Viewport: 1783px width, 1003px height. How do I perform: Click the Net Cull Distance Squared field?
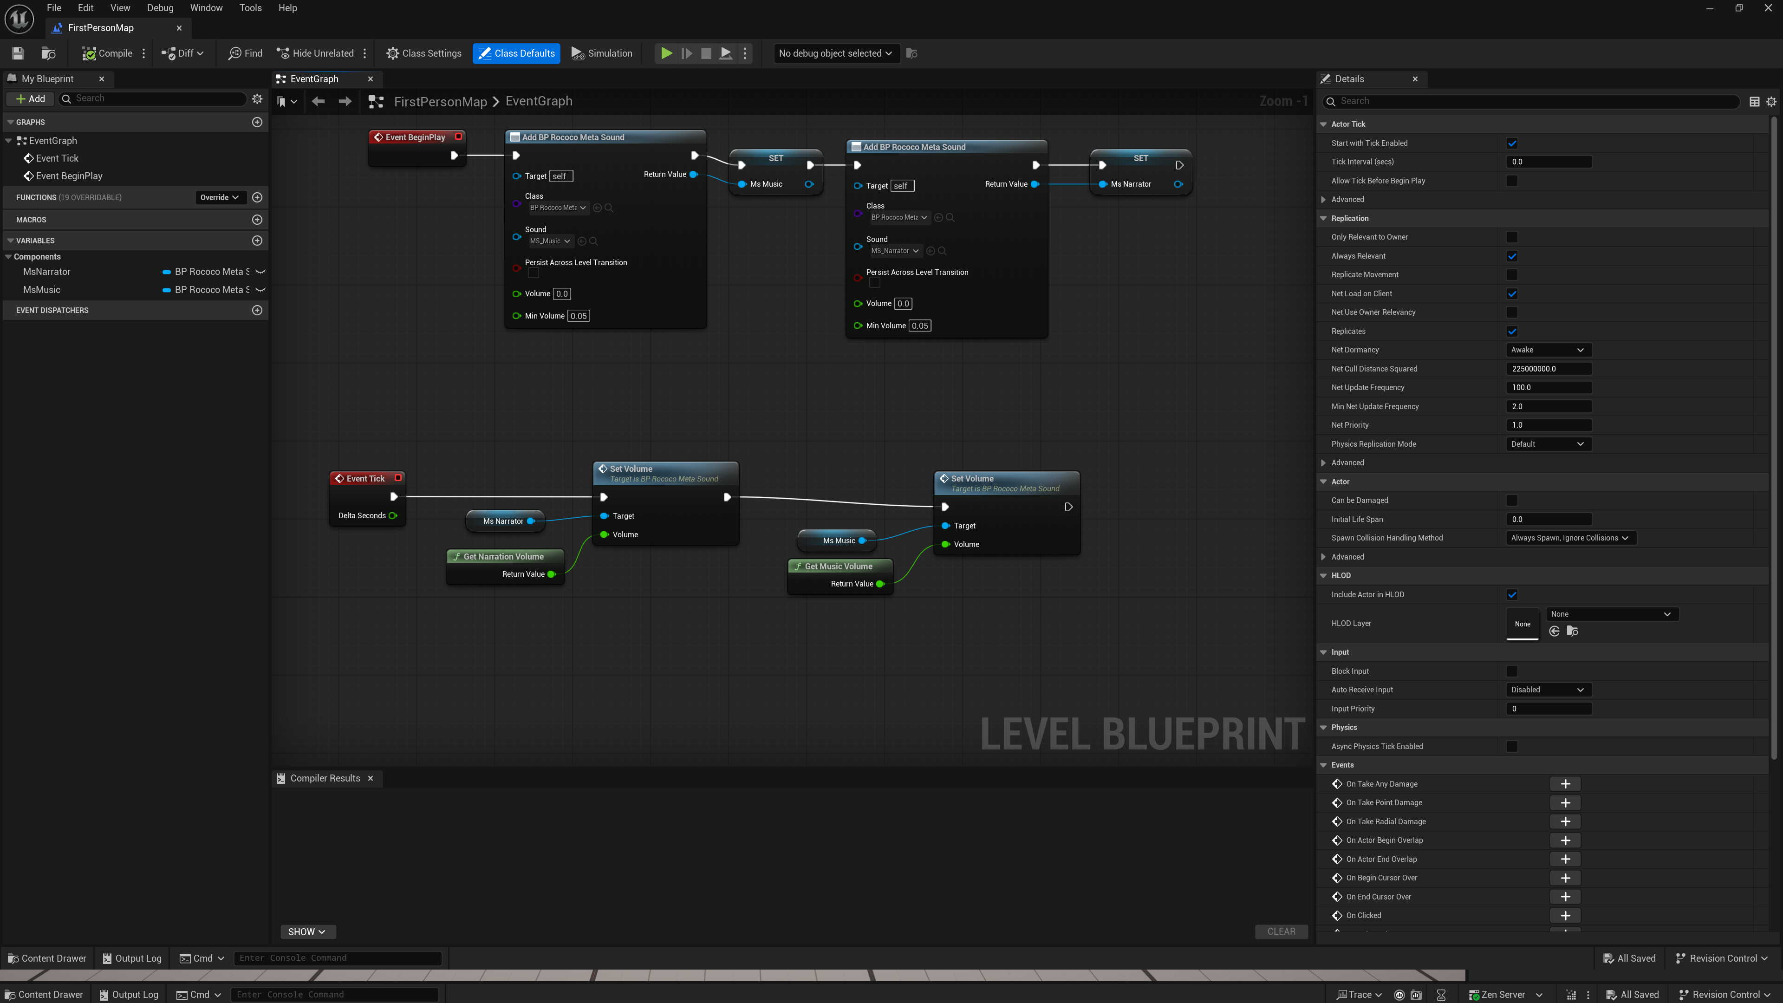(1549, 369)
